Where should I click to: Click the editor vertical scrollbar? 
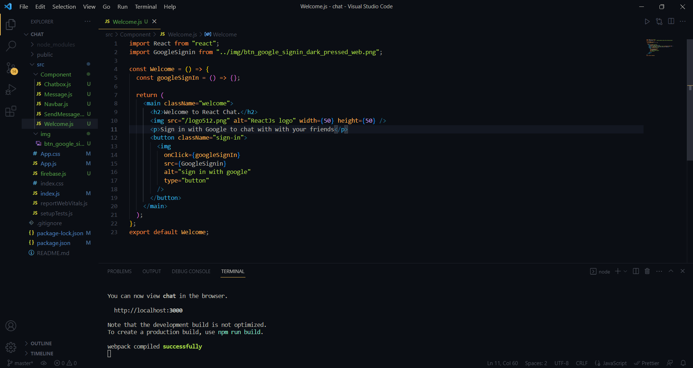tap(690, 100)
